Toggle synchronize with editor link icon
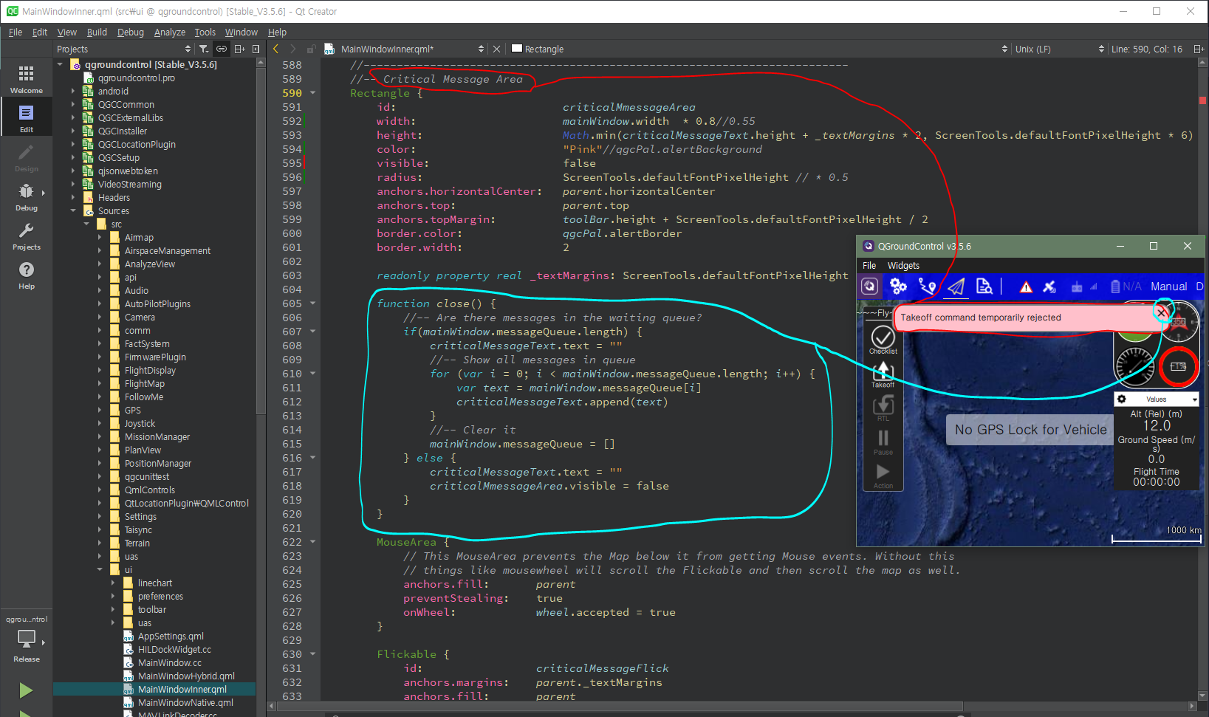The width and height of the screenshot is (1209, 717). tap(221, 49)
